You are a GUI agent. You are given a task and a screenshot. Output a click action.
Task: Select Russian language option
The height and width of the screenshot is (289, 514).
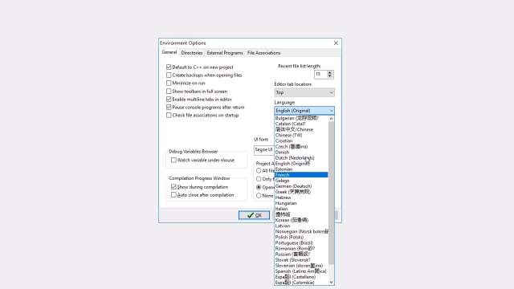coord(301,254)
